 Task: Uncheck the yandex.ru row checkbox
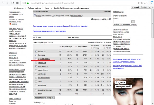point(36,51)
